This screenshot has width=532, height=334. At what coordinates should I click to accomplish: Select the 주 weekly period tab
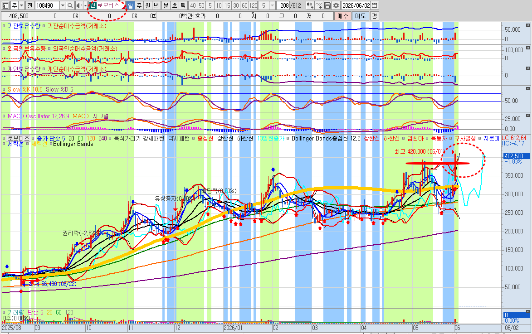pyautogui.click(x=139, y=5)
